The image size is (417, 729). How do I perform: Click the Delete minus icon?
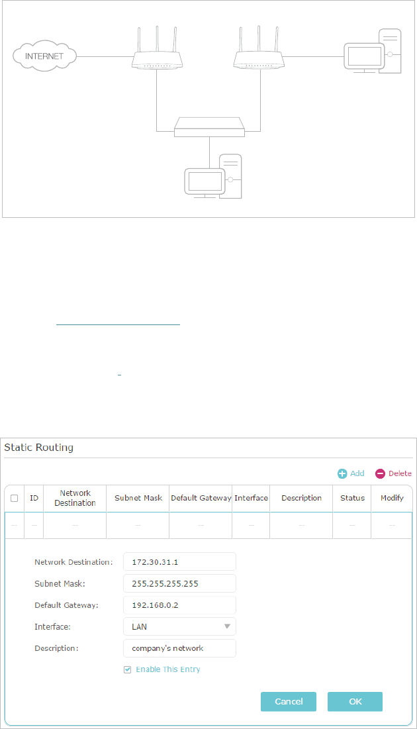click(x=381, y=473)
